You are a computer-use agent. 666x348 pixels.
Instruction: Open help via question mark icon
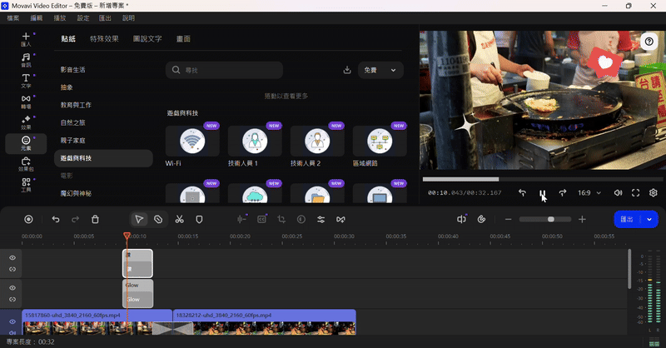point(649,42)
